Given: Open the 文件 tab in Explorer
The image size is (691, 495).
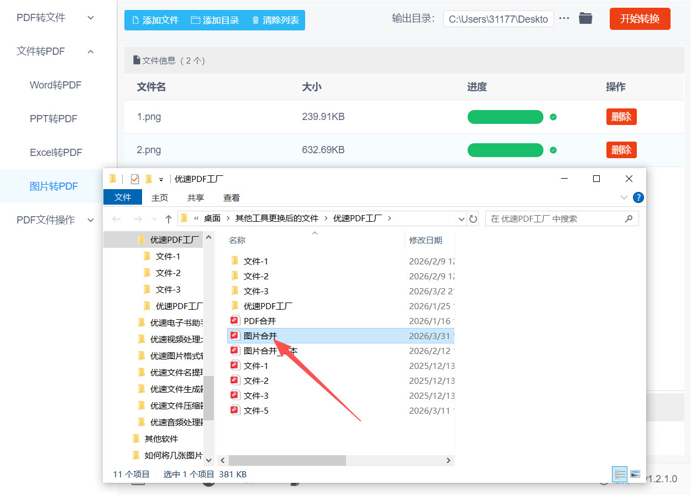Looking at the screenshot, I should 123,197.
